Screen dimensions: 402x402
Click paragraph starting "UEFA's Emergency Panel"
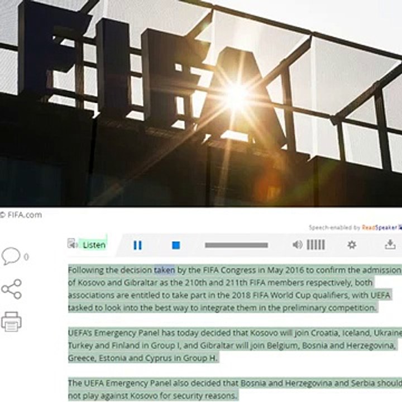235,346
